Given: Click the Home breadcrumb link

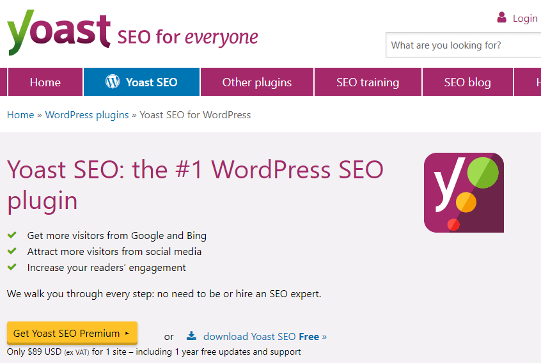Looking at the screenshot, I should click(20, 115).
